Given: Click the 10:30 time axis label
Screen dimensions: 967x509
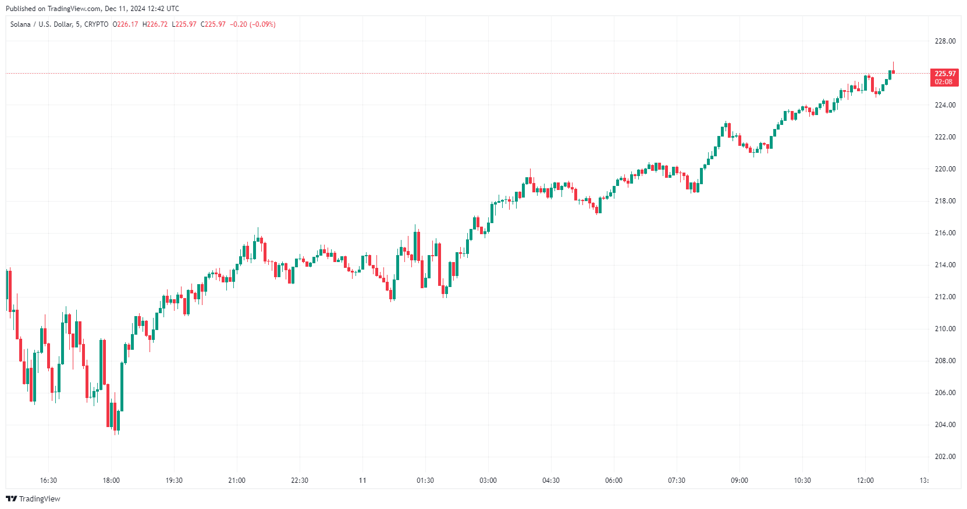Looking at the screenshot, I should (802, 481).
